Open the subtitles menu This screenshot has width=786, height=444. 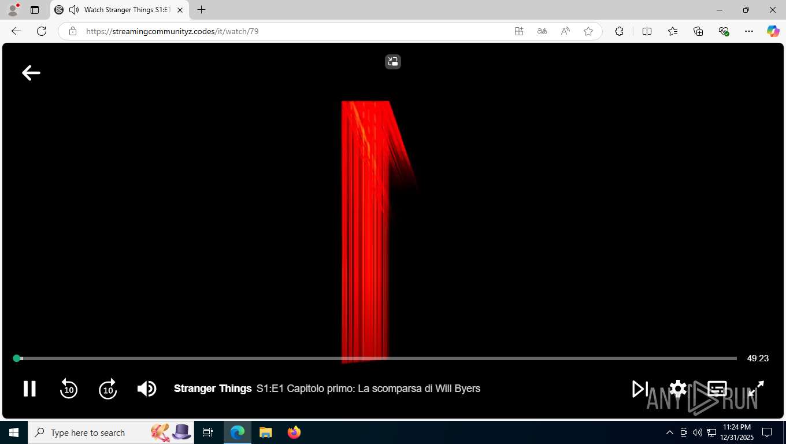(x=717, y=388)
